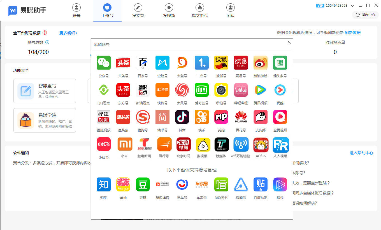This screenshot has width=381, height=230.
Task: Click the 同步中心 button
Action: (365, 15)
